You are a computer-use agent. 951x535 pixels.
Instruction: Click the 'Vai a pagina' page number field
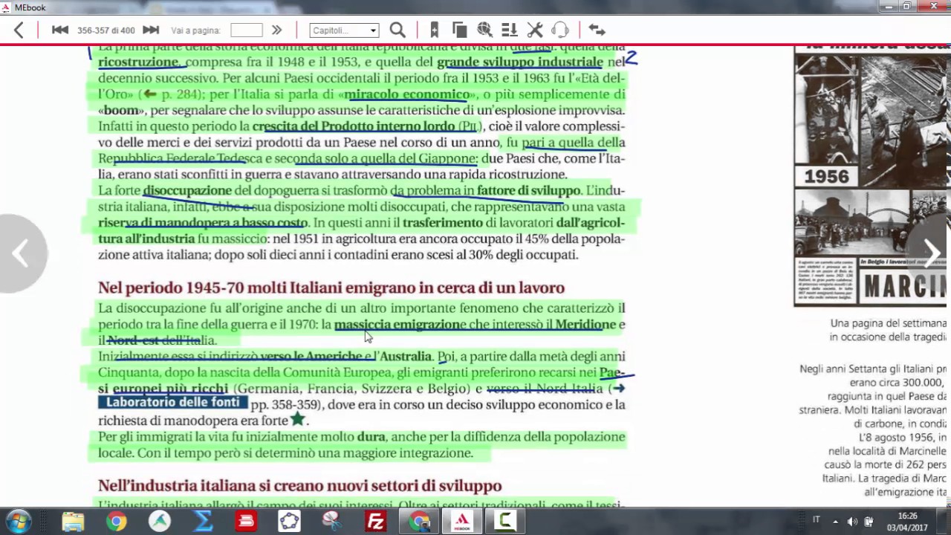coord(247,30)
